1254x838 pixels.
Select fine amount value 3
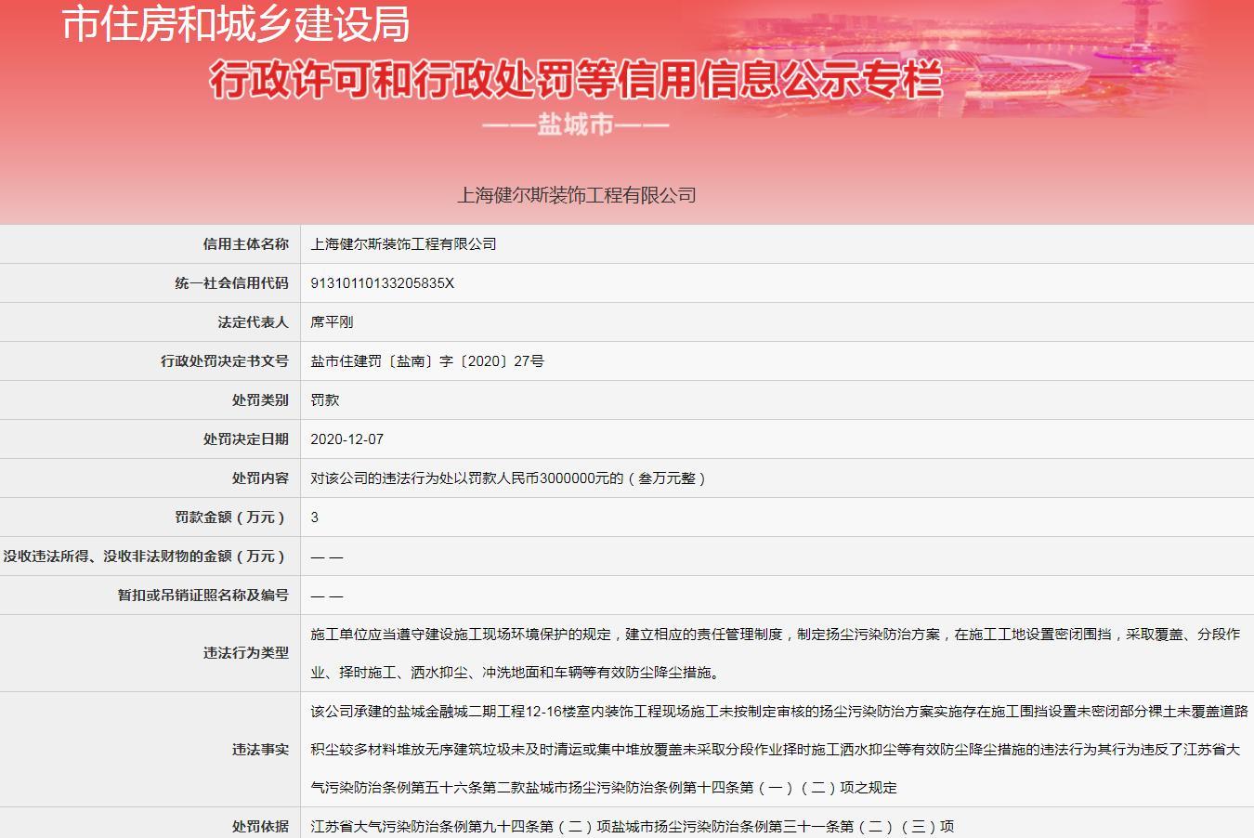(315, 517)
